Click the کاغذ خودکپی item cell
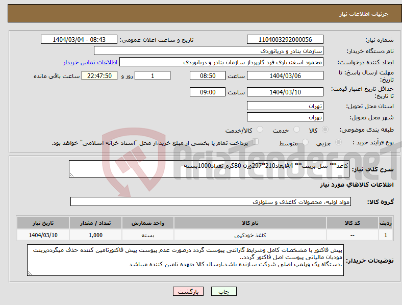 (x=250, y=235)
